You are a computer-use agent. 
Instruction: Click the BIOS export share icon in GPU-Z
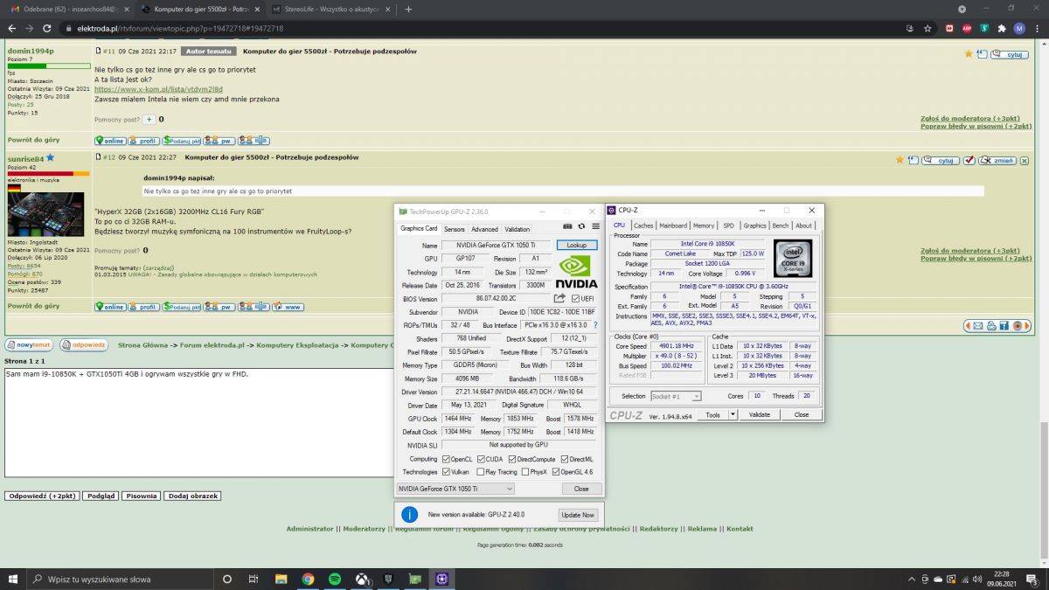559,299
